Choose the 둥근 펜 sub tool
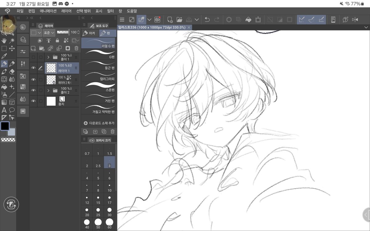The height and width of the screenshot is (231, 370). pos(98,64)
